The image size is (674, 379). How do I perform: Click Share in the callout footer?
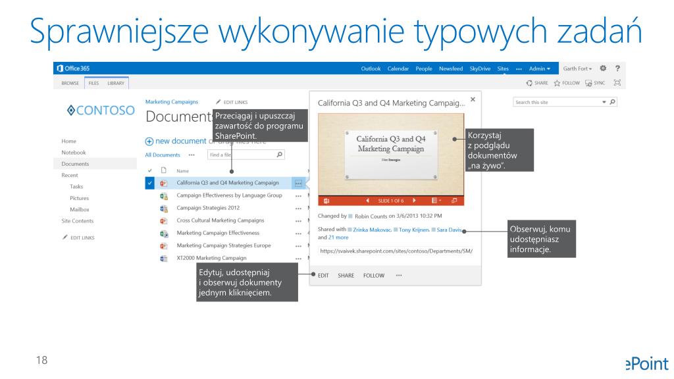[346, 276]
